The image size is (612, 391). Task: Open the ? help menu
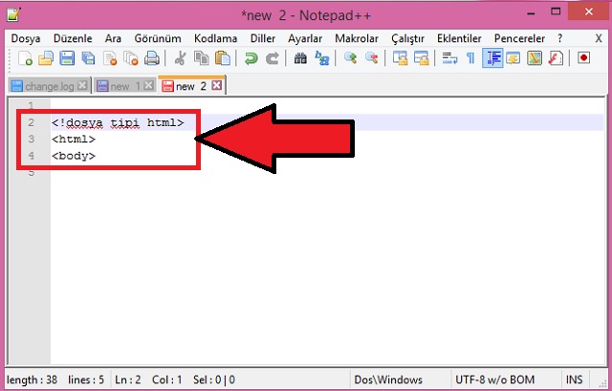coord(560,38)
